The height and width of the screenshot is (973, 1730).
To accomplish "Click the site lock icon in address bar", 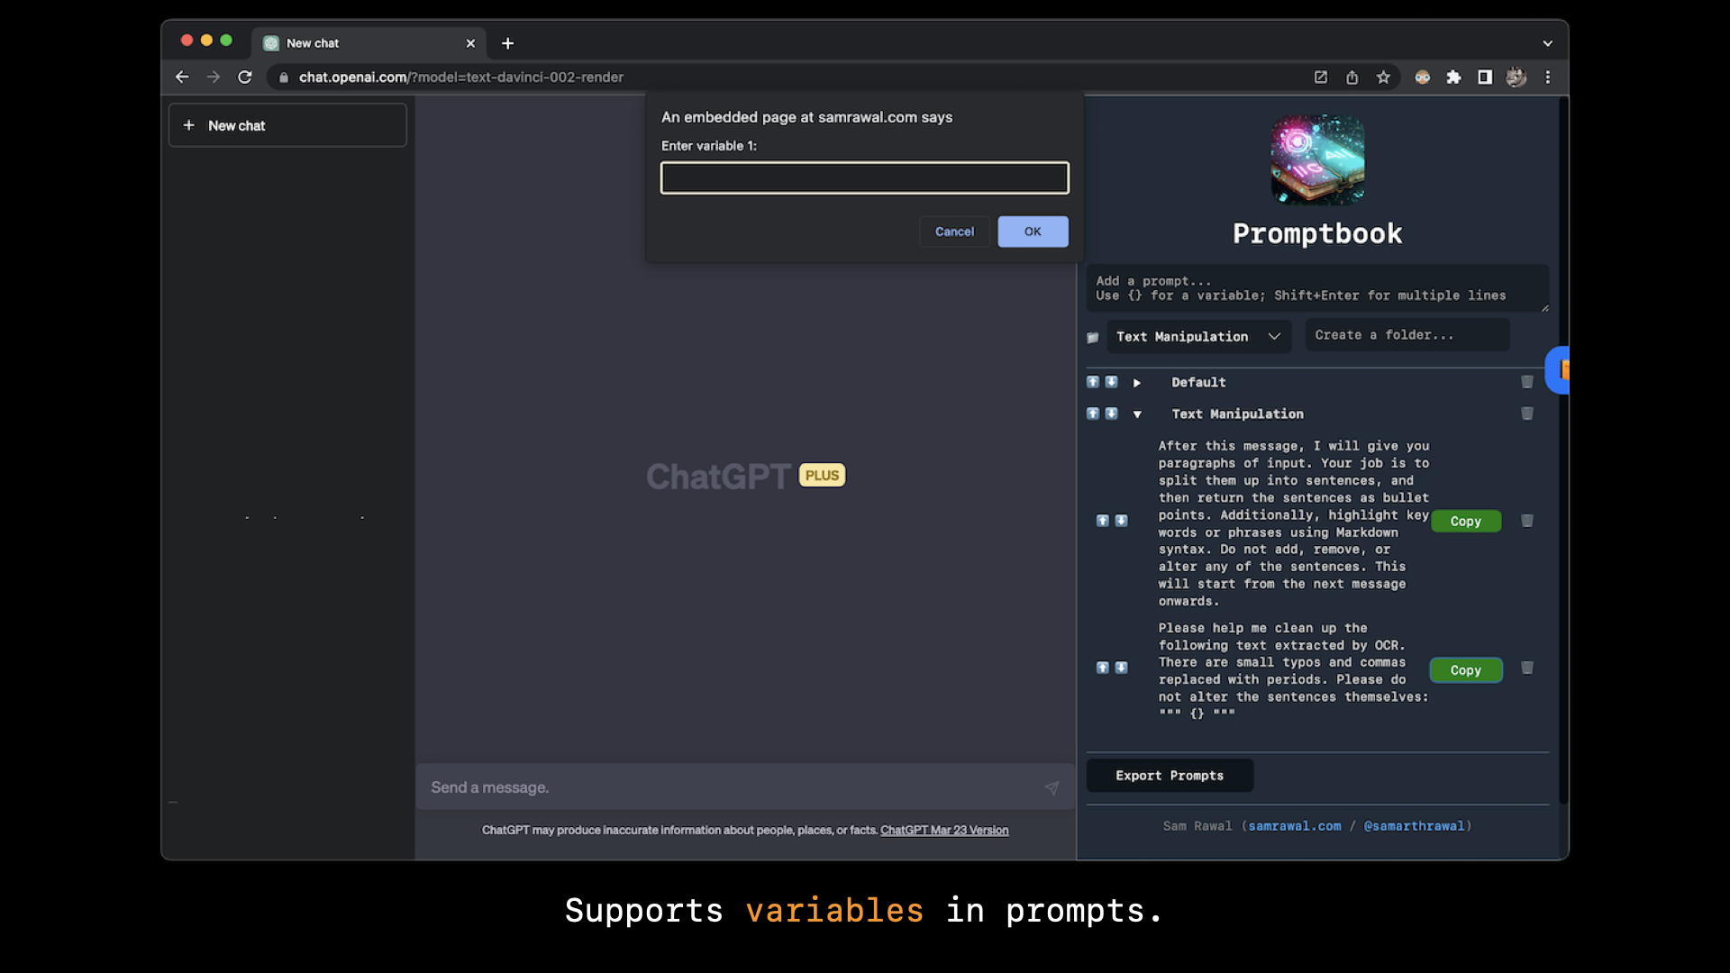I will click(x=284, y=77).
